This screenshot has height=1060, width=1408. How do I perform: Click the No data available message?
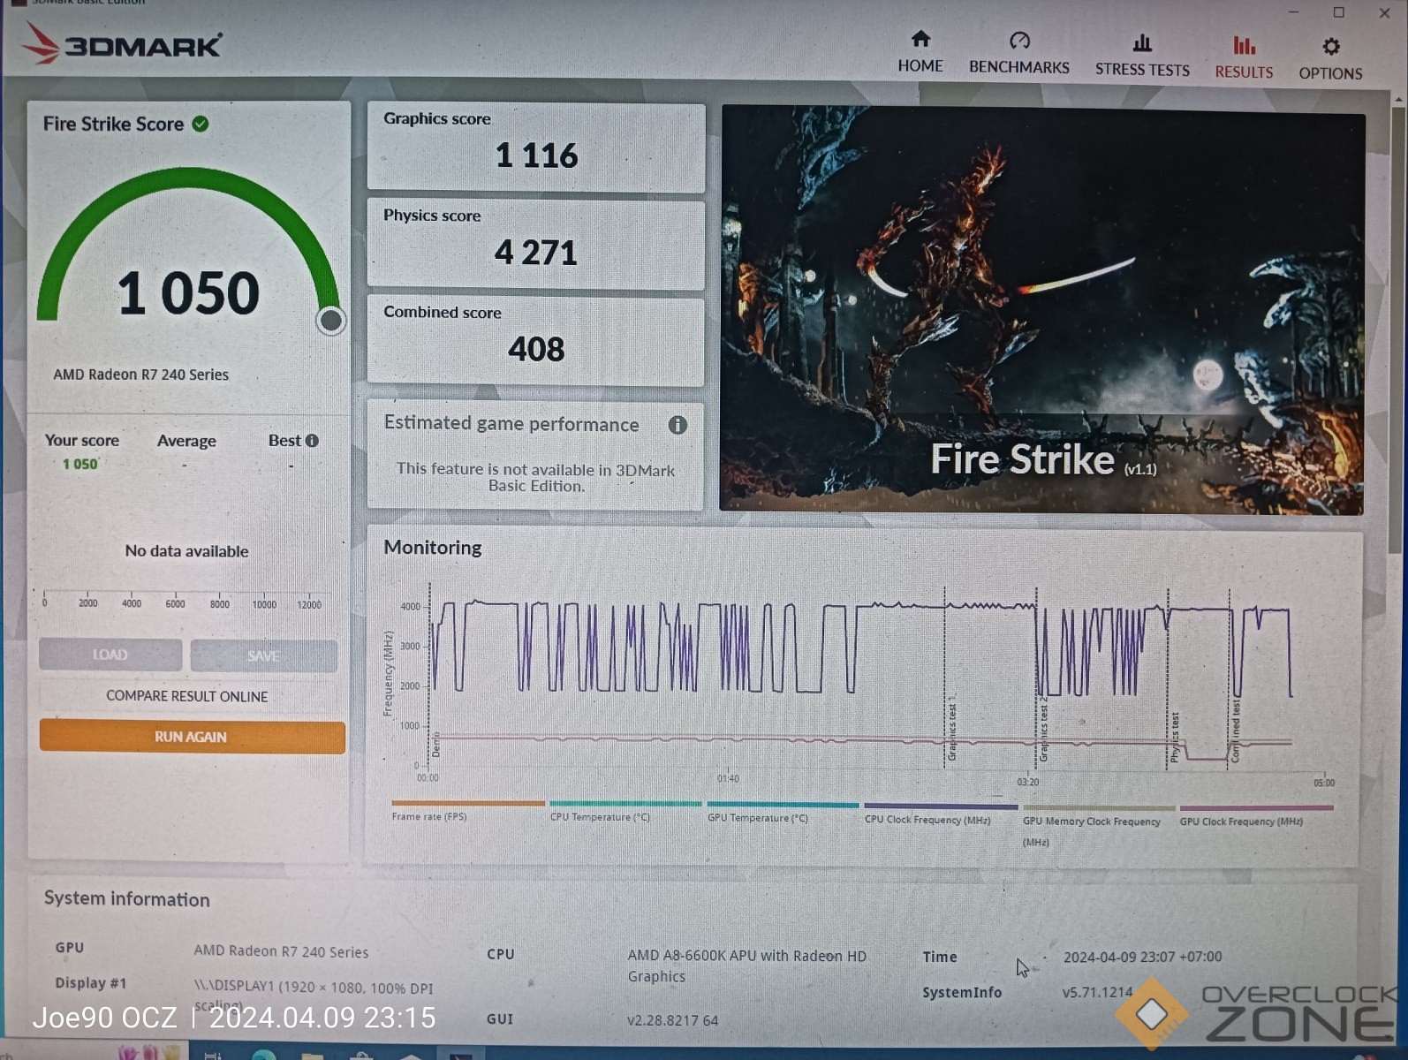(x=186, y=551)
